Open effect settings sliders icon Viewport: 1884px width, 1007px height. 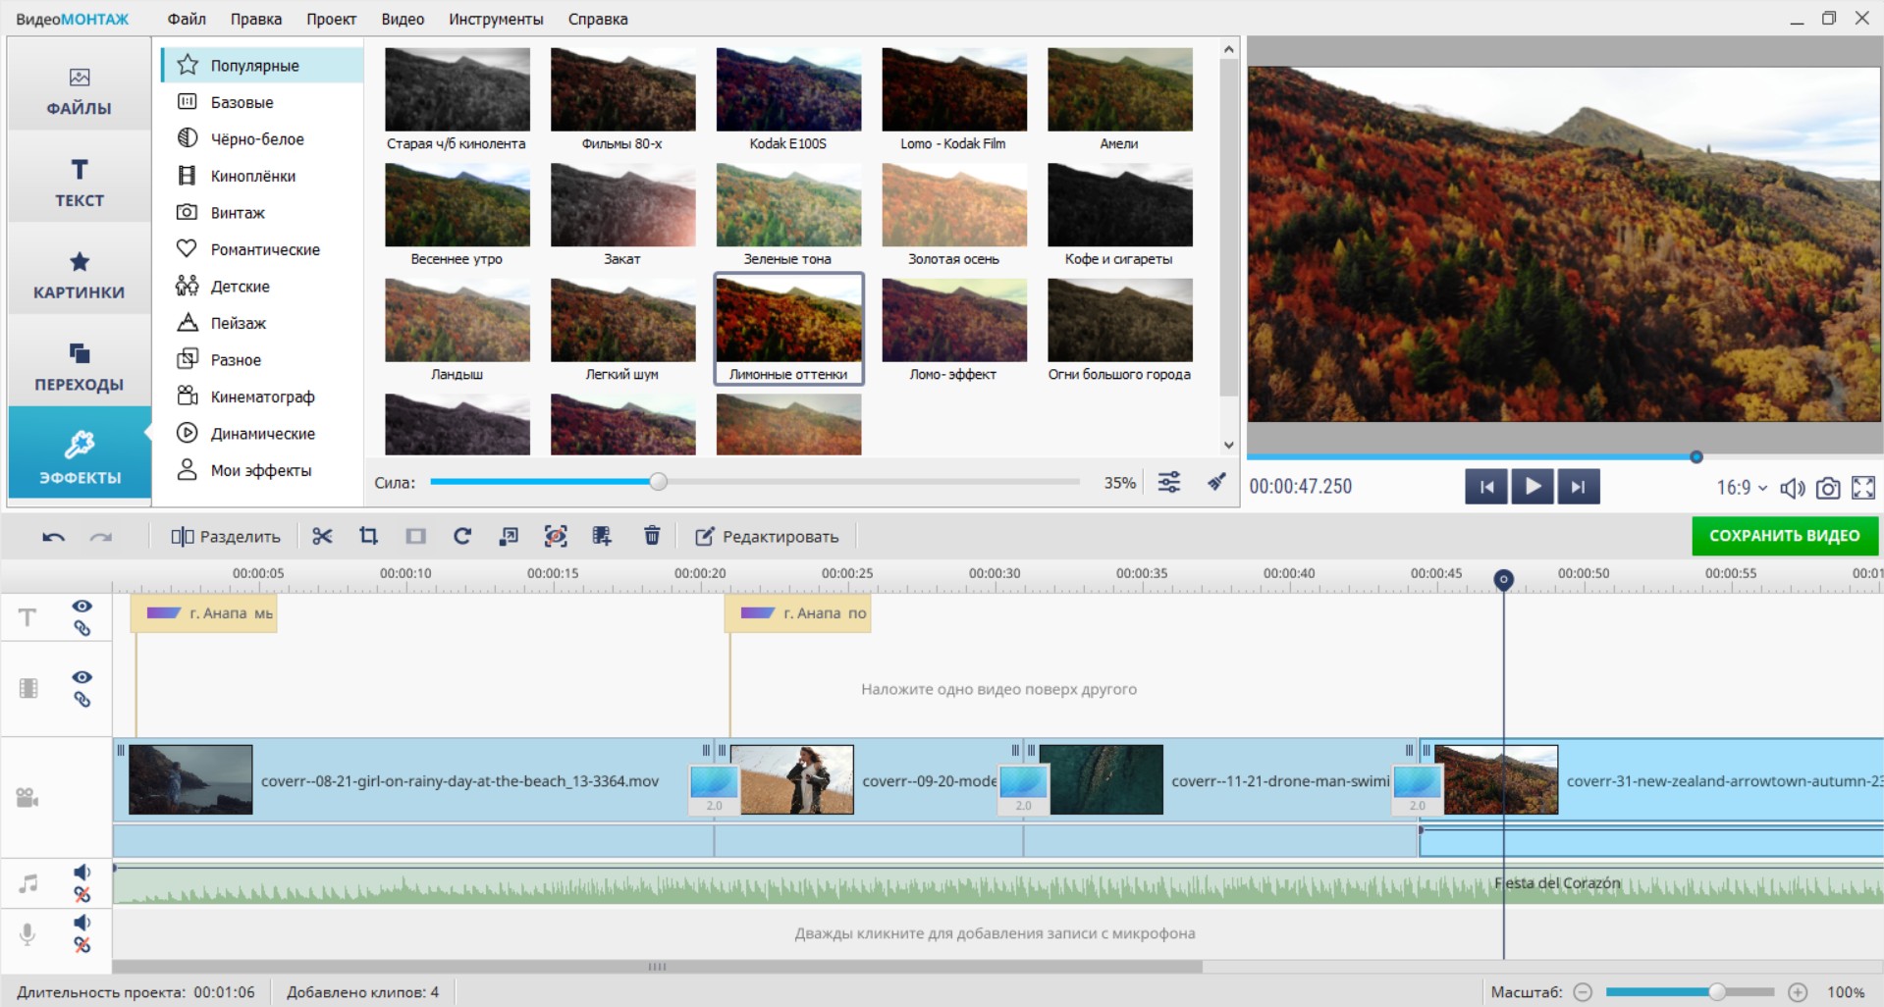(1169, 482)
